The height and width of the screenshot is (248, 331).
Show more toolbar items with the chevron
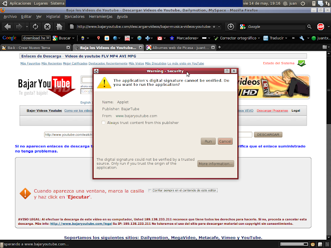click(293, 38)
